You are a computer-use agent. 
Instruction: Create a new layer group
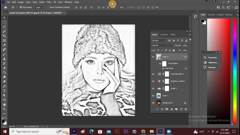pos(176,109)
